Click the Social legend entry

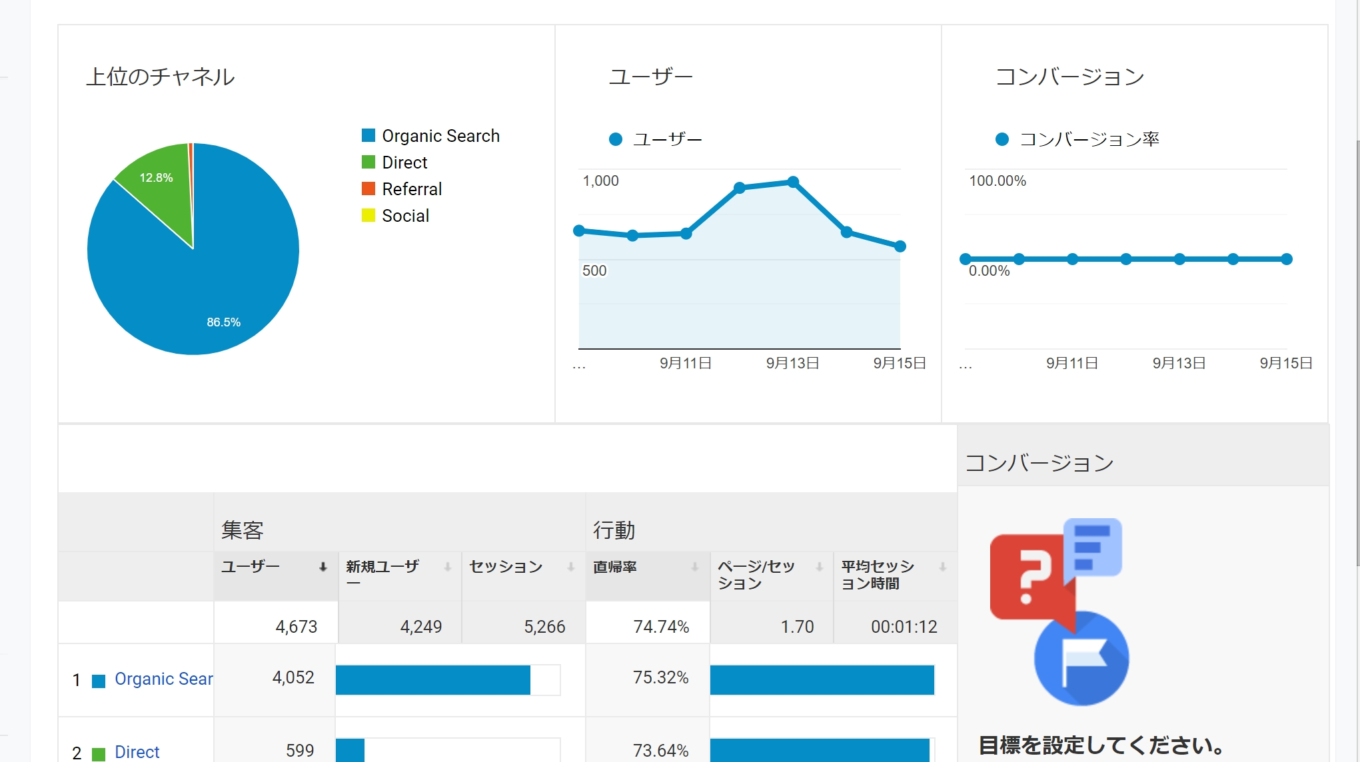(405, 216)
